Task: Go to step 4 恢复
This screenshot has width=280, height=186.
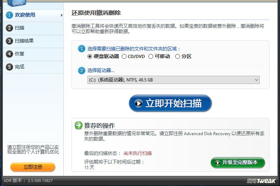Action: 33,54
